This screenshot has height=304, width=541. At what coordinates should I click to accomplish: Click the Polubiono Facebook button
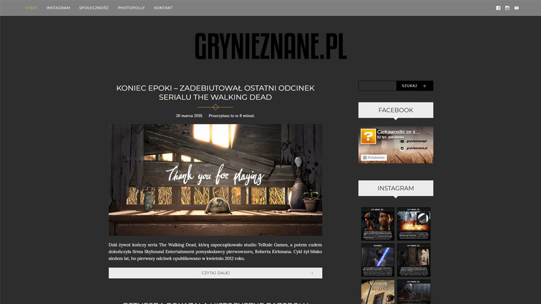(x=374, y=158)
